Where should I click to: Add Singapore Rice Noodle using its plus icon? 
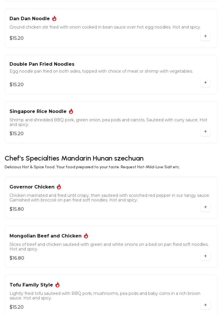(x=205, y=131)
